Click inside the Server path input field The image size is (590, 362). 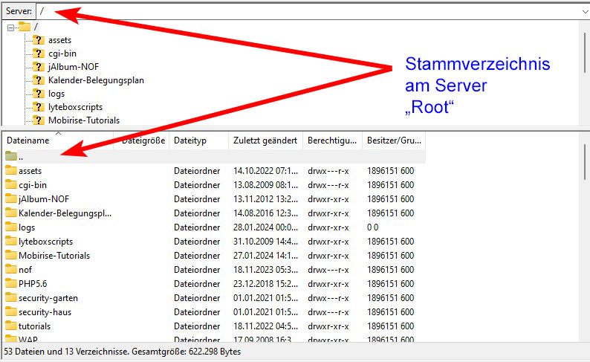pos(297,12)
